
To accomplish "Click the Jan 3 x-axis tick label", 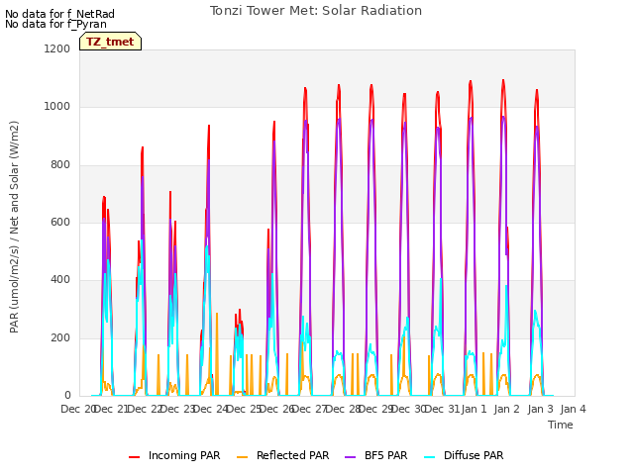I will click(540, 409).
